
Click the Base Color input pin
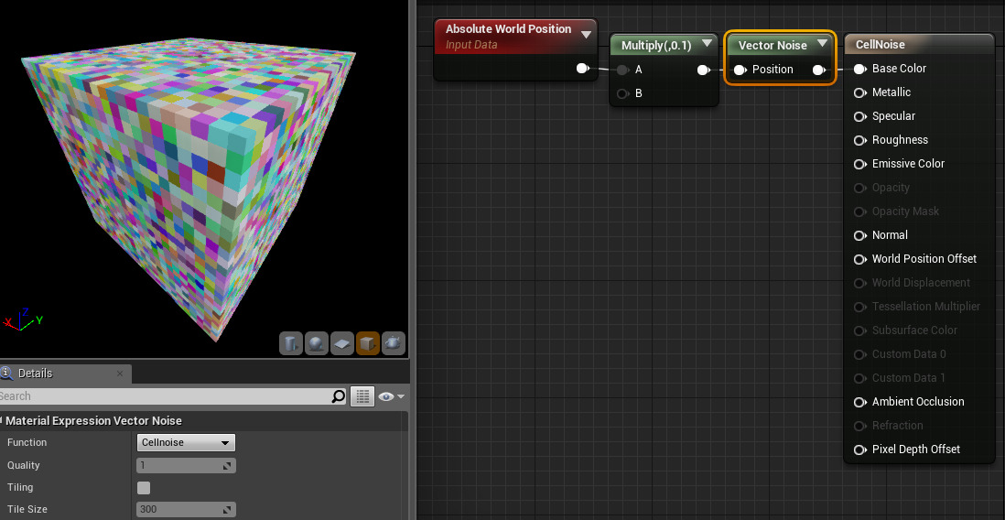859,69
